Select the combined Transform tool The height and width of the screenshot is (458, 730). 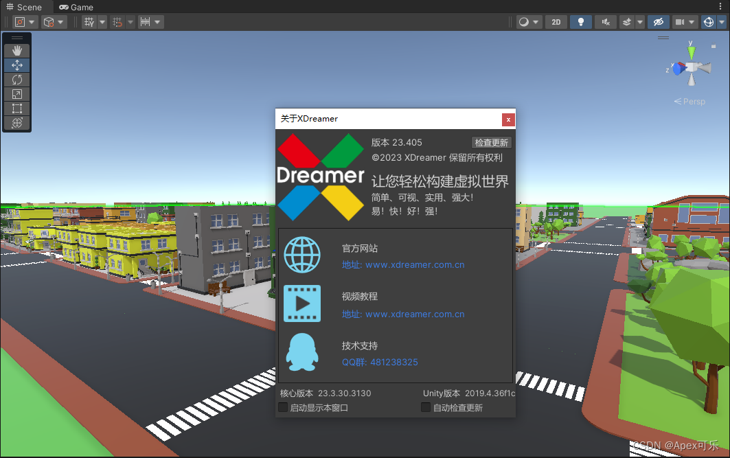(x=16, y=123)
